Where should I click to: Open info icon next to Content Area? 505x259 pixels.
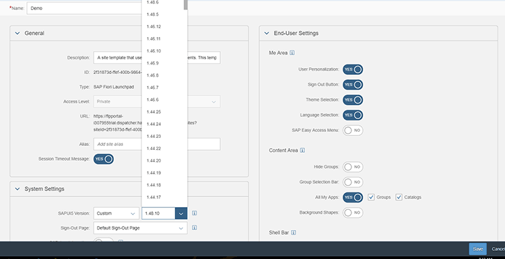tap(302, 150)
